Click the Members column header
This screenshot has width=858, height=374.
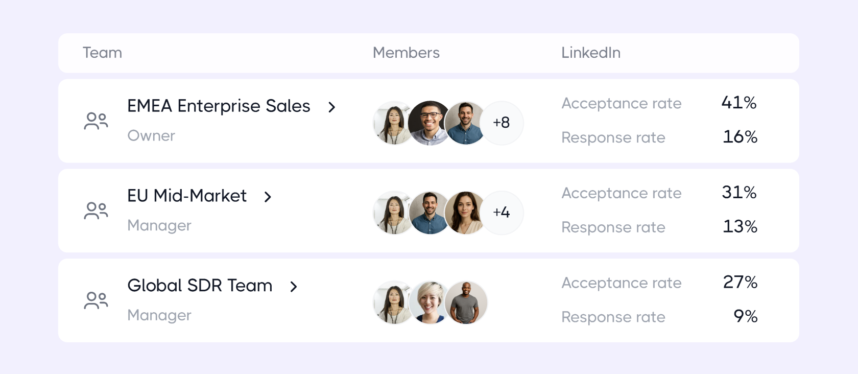(406, 53)
